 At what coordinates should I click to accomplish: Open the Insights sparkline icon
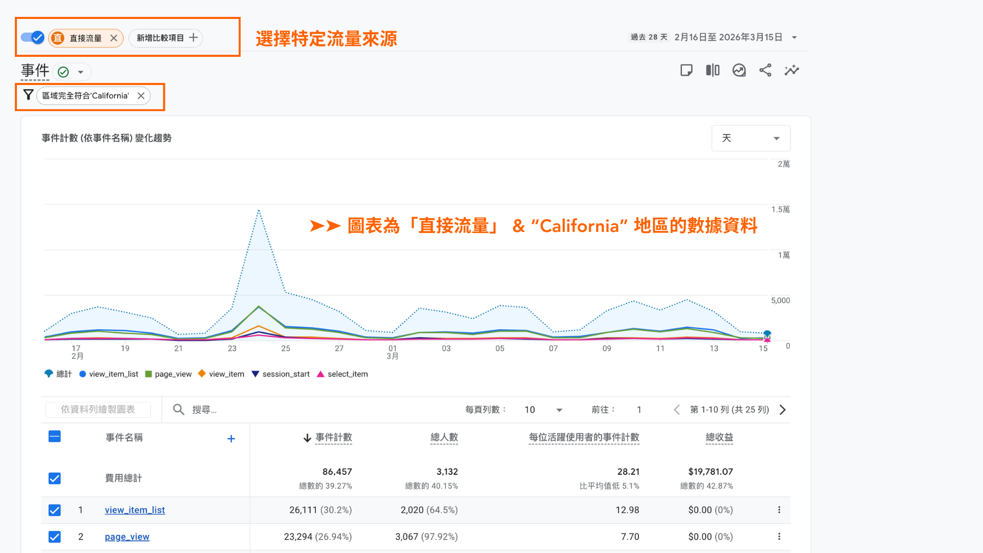point(792,70)
